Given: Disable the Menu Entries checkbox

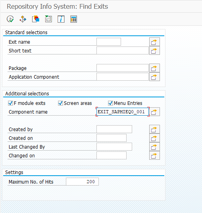Looking at the screenshot, I should (x=110, y=103).
